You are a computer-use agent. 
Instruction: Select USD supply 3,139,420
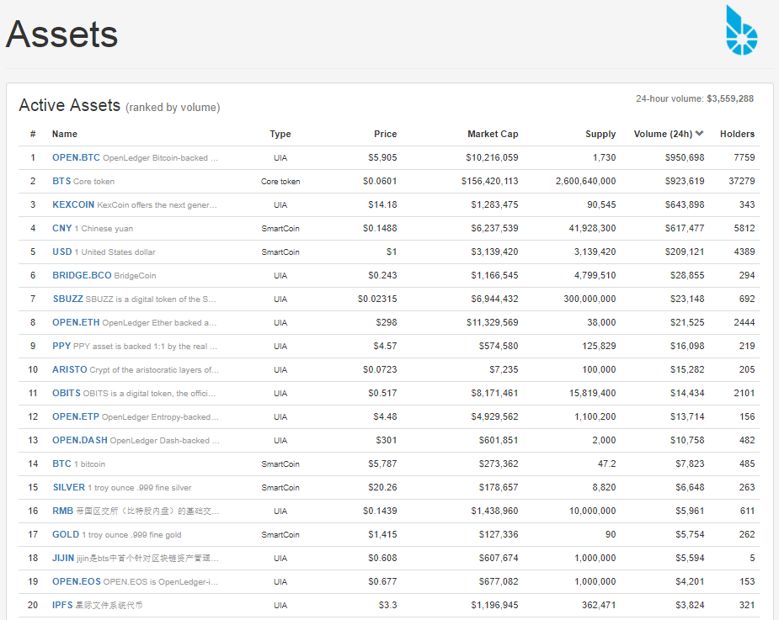595,252
